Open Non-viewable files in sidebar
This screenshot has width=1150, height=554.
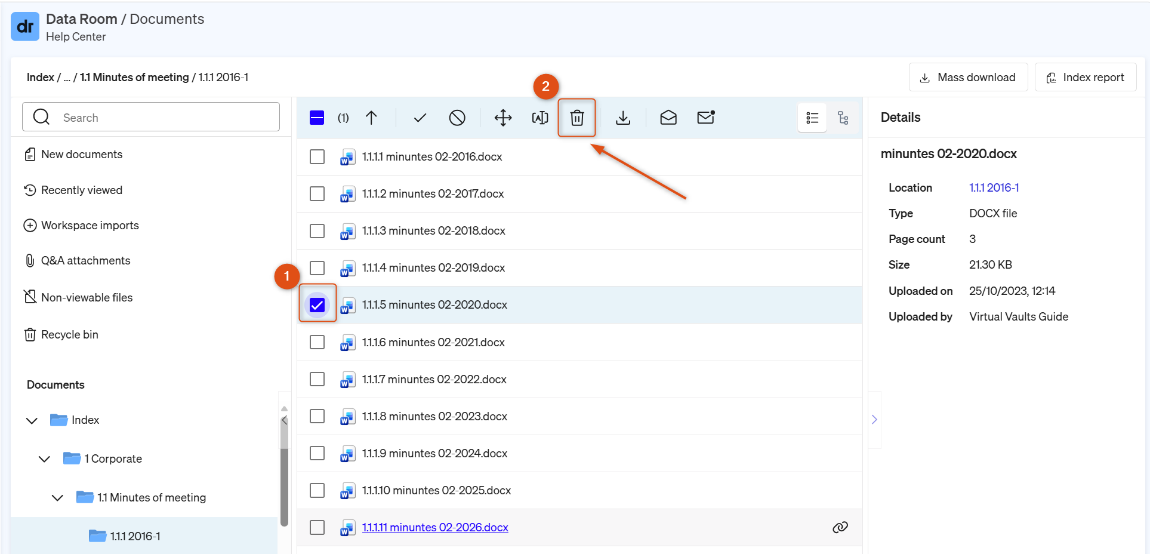point(78,297)
